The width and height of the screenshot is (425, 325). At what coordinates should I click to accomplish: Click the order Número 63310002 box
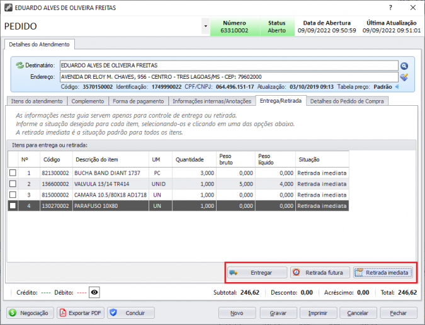[x=235, y=26]
